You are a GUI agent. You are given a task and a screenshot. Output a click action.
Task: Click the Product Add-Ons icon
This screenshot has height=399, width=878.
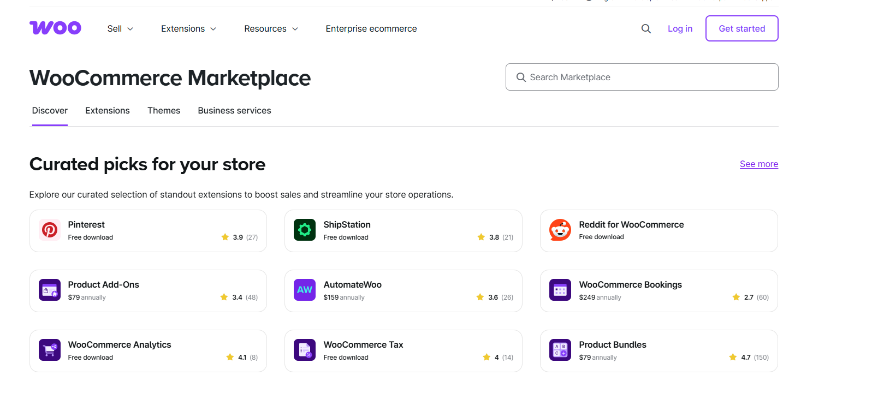(x=50, y=290)
